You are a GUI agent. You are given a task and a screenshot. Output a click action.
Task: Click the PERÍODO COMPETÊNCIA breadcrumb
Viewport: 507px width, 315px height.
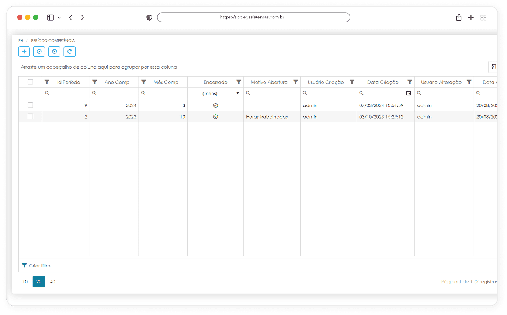click(53, 41)
